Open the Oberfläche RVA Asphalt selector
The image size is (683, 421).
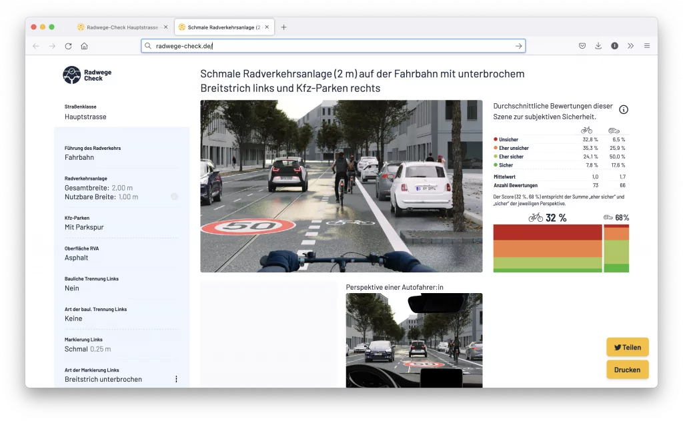pos(77,258)
